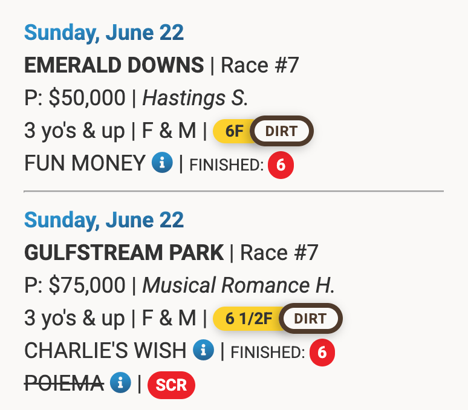Open info icon next to CHARLIE'S WISH

(x=203, y=350)
